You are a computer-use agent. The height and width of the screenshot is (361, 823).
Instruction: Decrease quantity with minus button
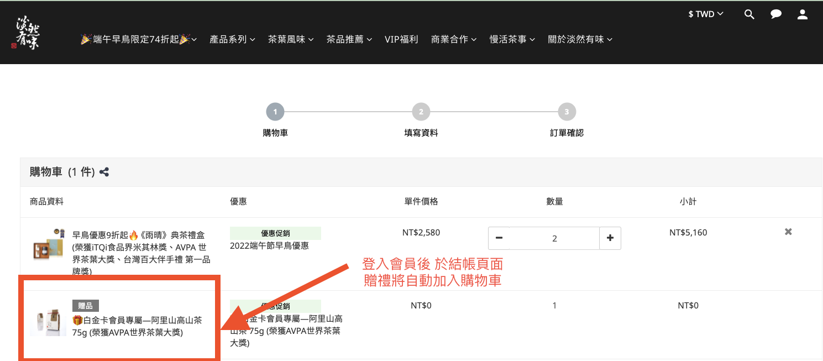tap(499, 238)
